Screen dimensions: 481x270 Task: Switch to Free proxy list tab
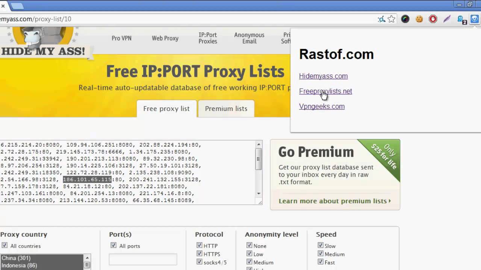[166, 109]
